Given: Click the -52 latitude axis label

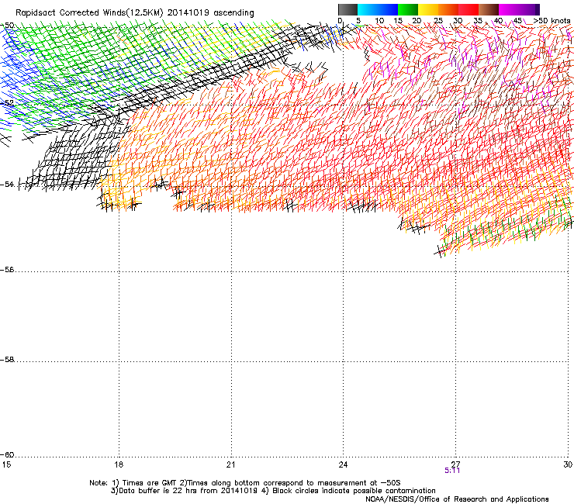Looking at the screenshot, I should 7,103.
